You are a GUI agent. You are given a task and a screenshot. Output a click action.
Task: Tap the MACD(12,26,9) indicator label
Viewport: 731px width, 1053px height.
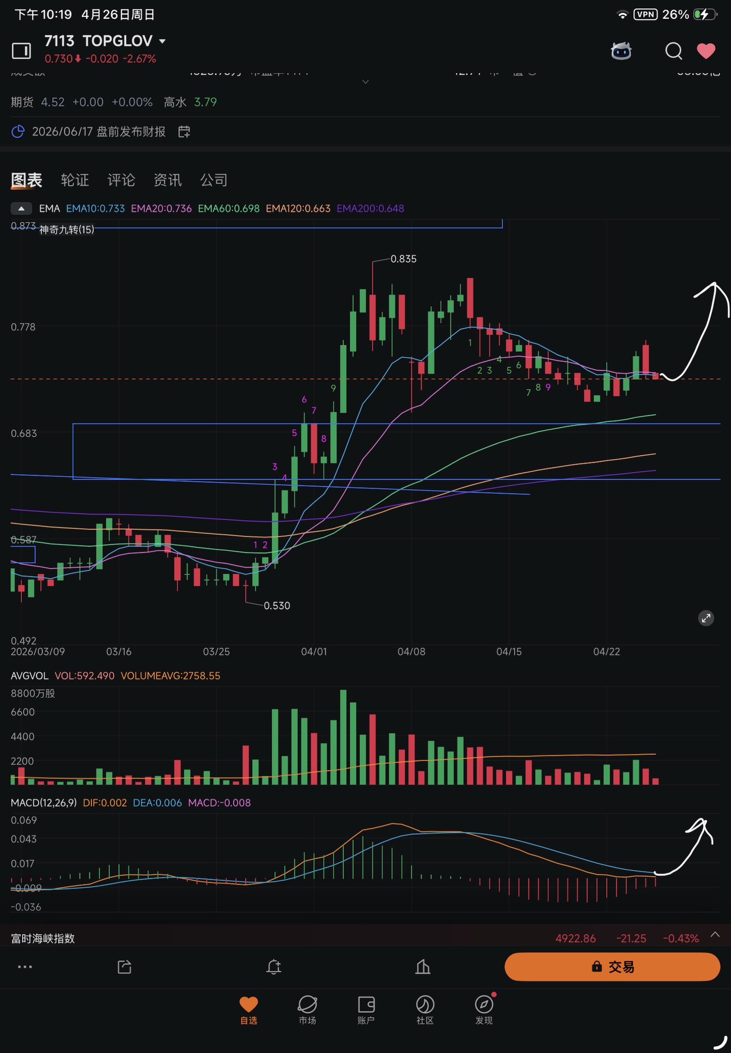pyautogui.click(x=44, y=803)
